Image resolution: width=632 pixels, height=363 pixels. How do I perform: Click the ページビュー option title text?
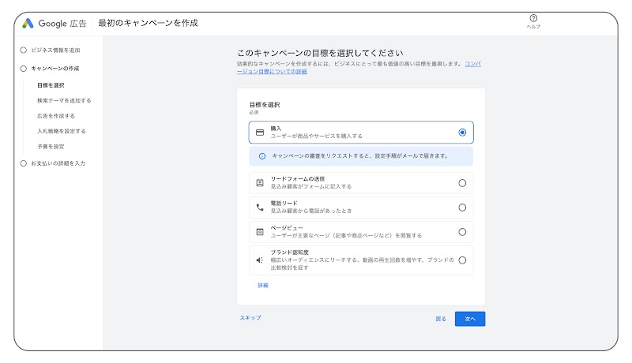[x=287, y=228]
